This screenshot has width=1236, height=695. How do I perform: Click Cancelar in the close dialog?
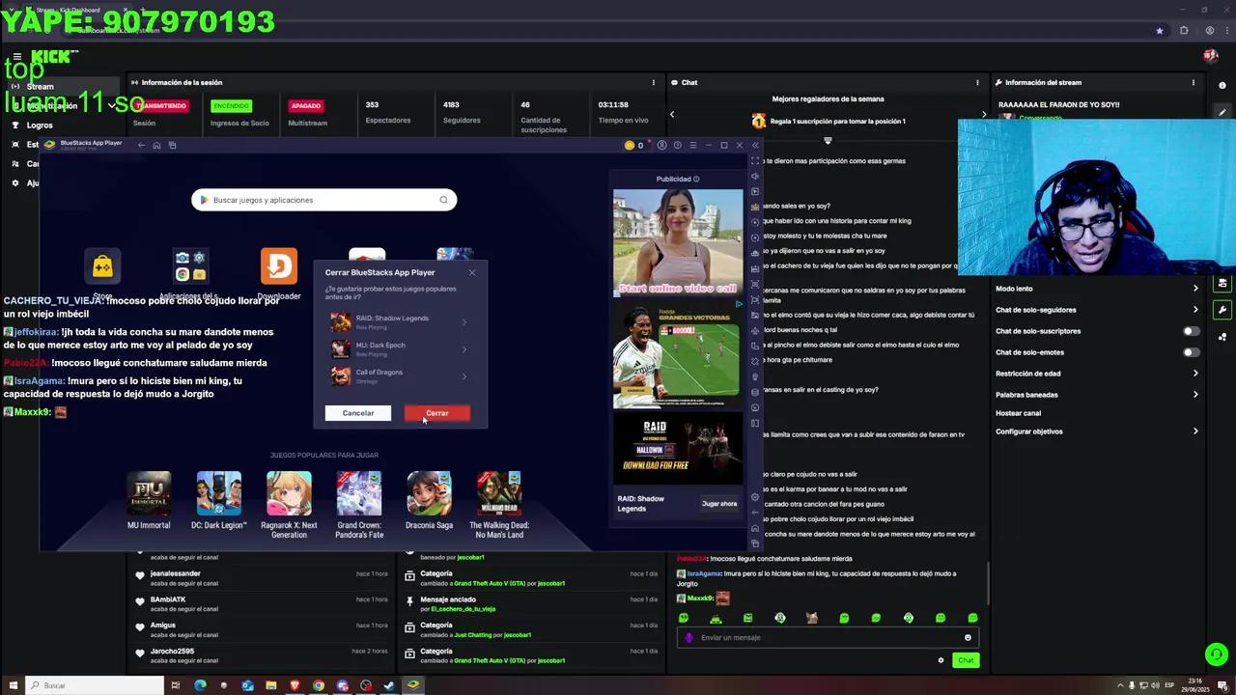357,413
